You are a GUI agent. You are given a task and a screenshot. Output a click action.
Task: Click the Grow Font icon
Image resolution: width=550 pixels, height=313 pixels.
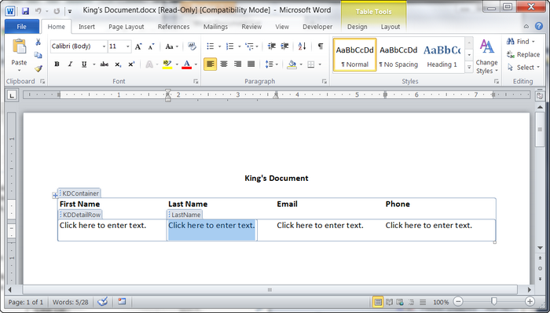pos(138,46)
